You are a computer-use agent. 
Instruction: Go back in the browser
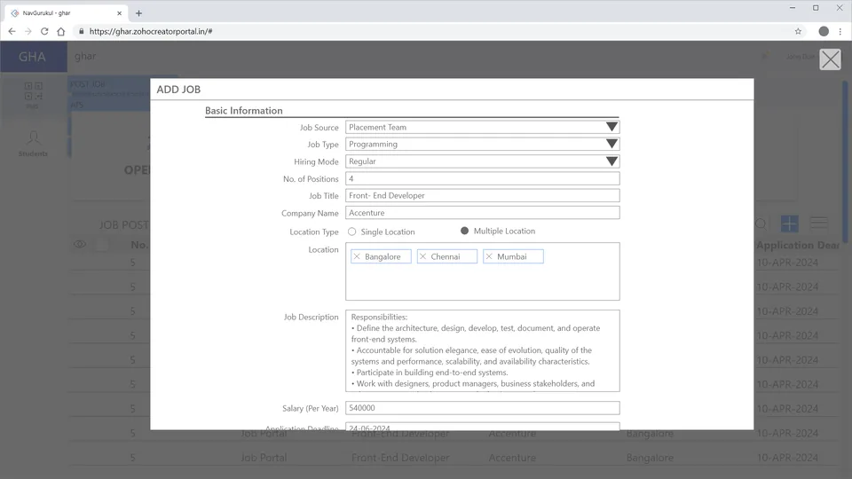tap(12, 32)
